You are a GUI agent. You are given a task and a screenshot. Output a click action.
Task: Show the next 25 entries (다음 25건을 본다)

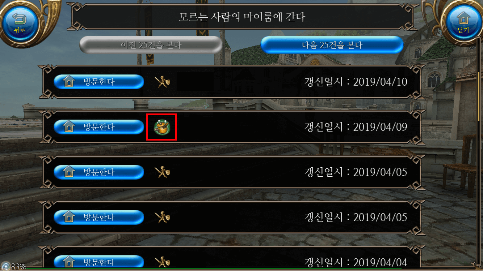click(x=332, y=45)
